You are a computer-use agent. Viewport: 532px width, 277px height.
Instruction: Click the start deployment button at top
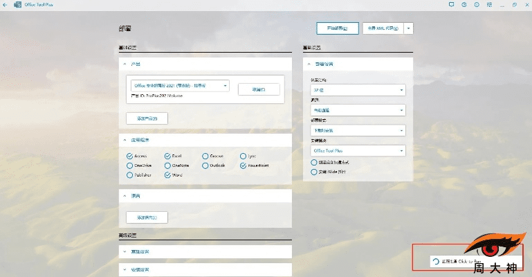[337, 28]
